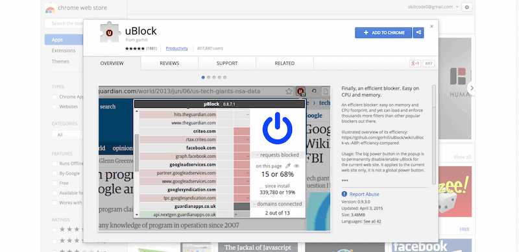Click the blue power button in screenshot
Image resolution: width=519 pixels, height=252 pixels.
(x=278, y=128)
